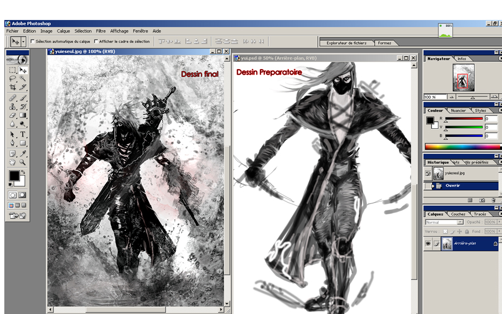This screenshot has width=502, height=314.
Task: Open the Opacité slider arrow
Action: (x=499, y=222)
